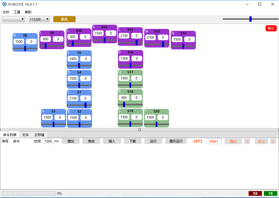The width and height of the screenshot is (279, 198).
Task: Click the S10 servo position slider
Action: coord(79,44)
